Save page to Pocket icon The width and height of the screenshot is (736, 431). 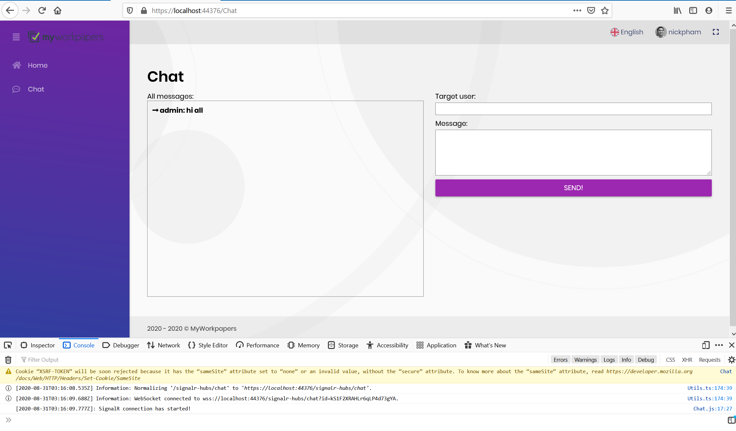point(591,11)
